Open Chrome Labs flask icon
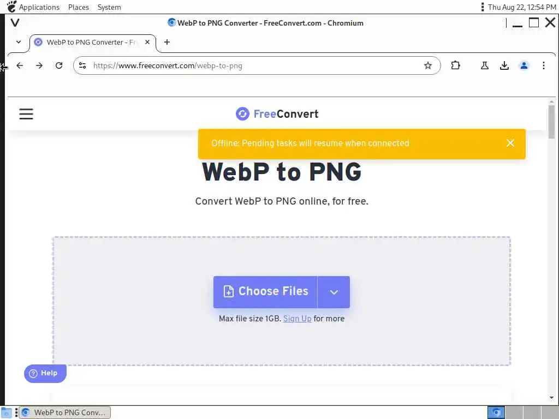 [x=485, y=65]
